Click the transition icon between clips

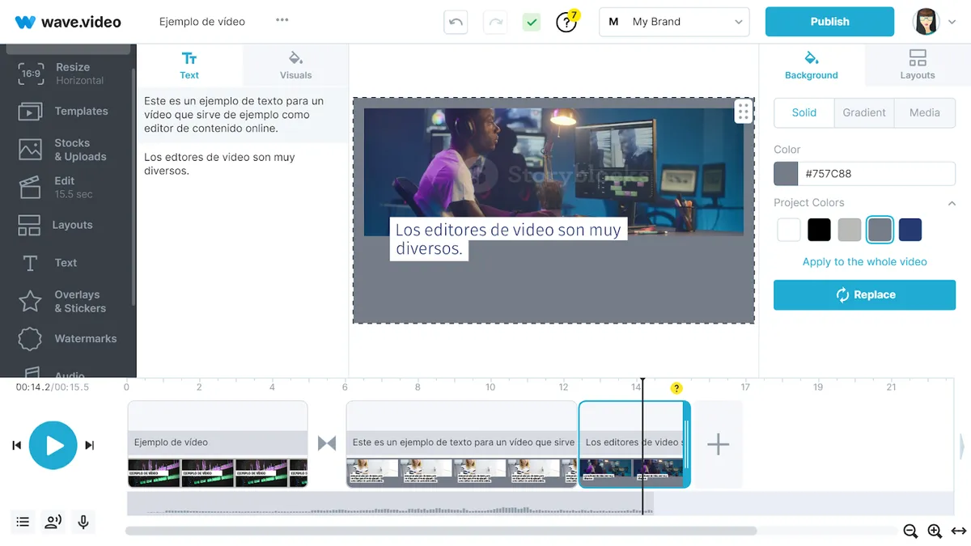coord(327,443)
